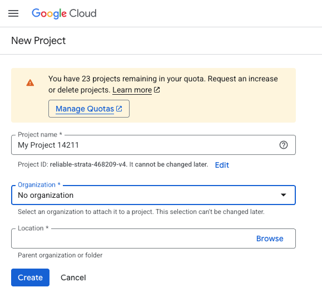Image resolution: width=322 pixels, height=297 pixels.
Task: Click the Manage Quotas button
Action: (x=89, y=109)
